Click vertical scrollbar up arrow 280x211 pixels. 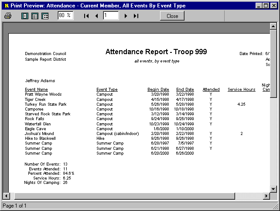tap(273, 26)
